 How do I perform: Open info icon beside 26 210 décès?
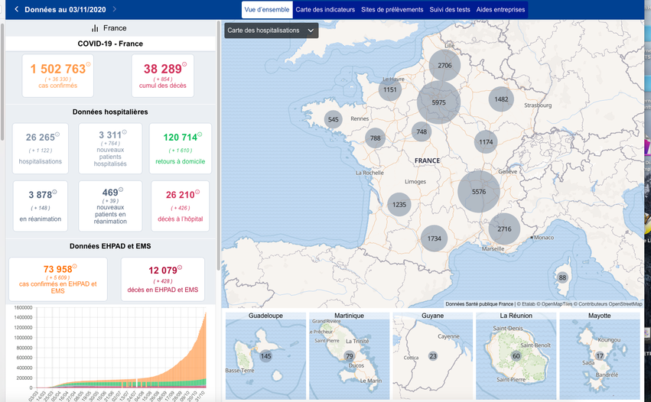[197, 192]
